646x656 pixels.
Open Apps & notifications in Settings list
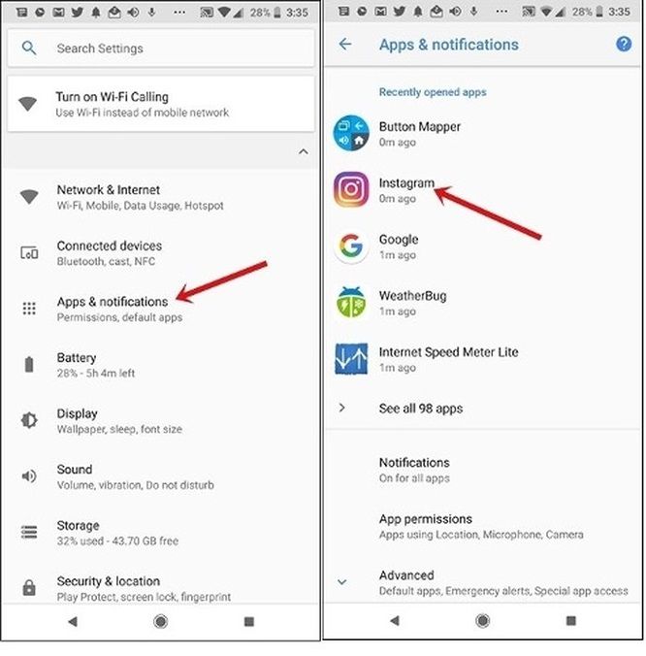(x=161, y=309)
